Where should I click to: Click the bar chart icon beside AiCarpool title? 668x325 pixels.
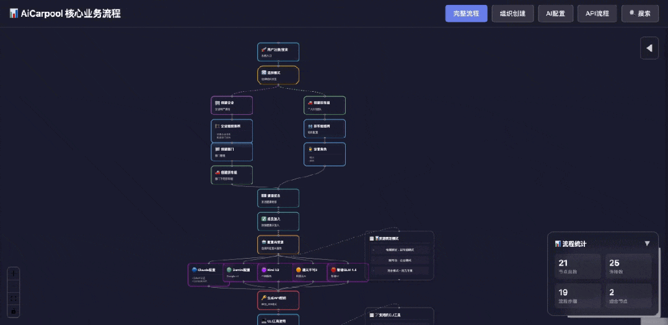pyautogui.click(x=14, y=14)
